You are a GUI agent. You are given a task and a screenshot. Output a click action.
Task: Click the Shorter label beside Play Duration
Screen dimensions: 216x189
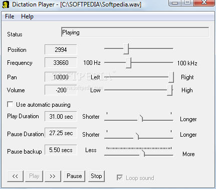91,117
